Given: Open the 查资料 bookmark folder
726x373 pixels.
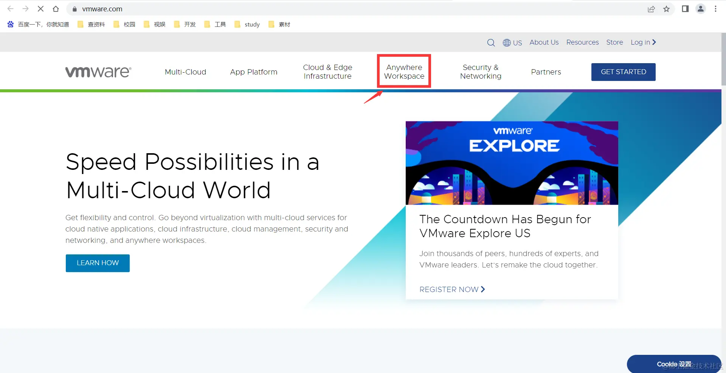Looking at the screenshot, I should point(91,24).
